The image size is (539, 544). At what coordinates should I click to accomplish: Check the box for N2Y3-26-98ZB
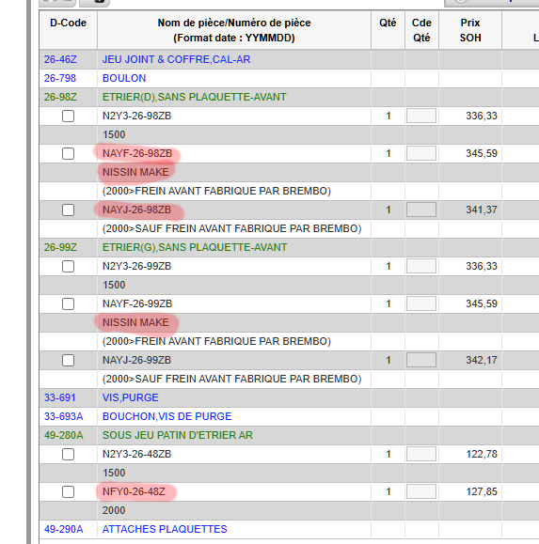68,116
